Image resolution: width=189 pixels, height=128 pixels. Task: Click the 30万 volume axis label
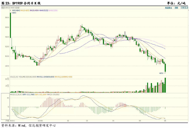[x=7, y=79]
